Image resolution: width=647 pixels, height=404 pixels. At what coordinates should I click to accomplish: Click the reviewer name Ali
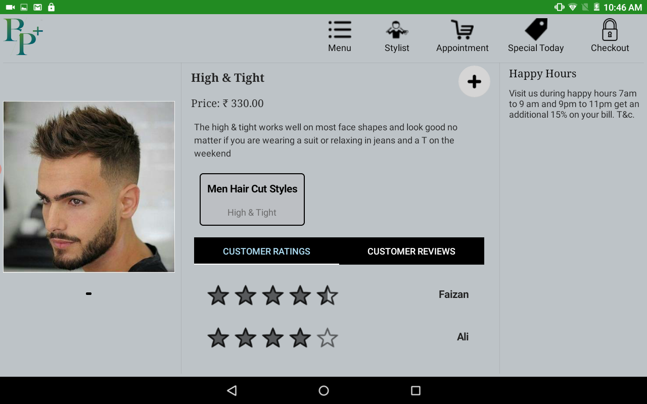[463, 337]
